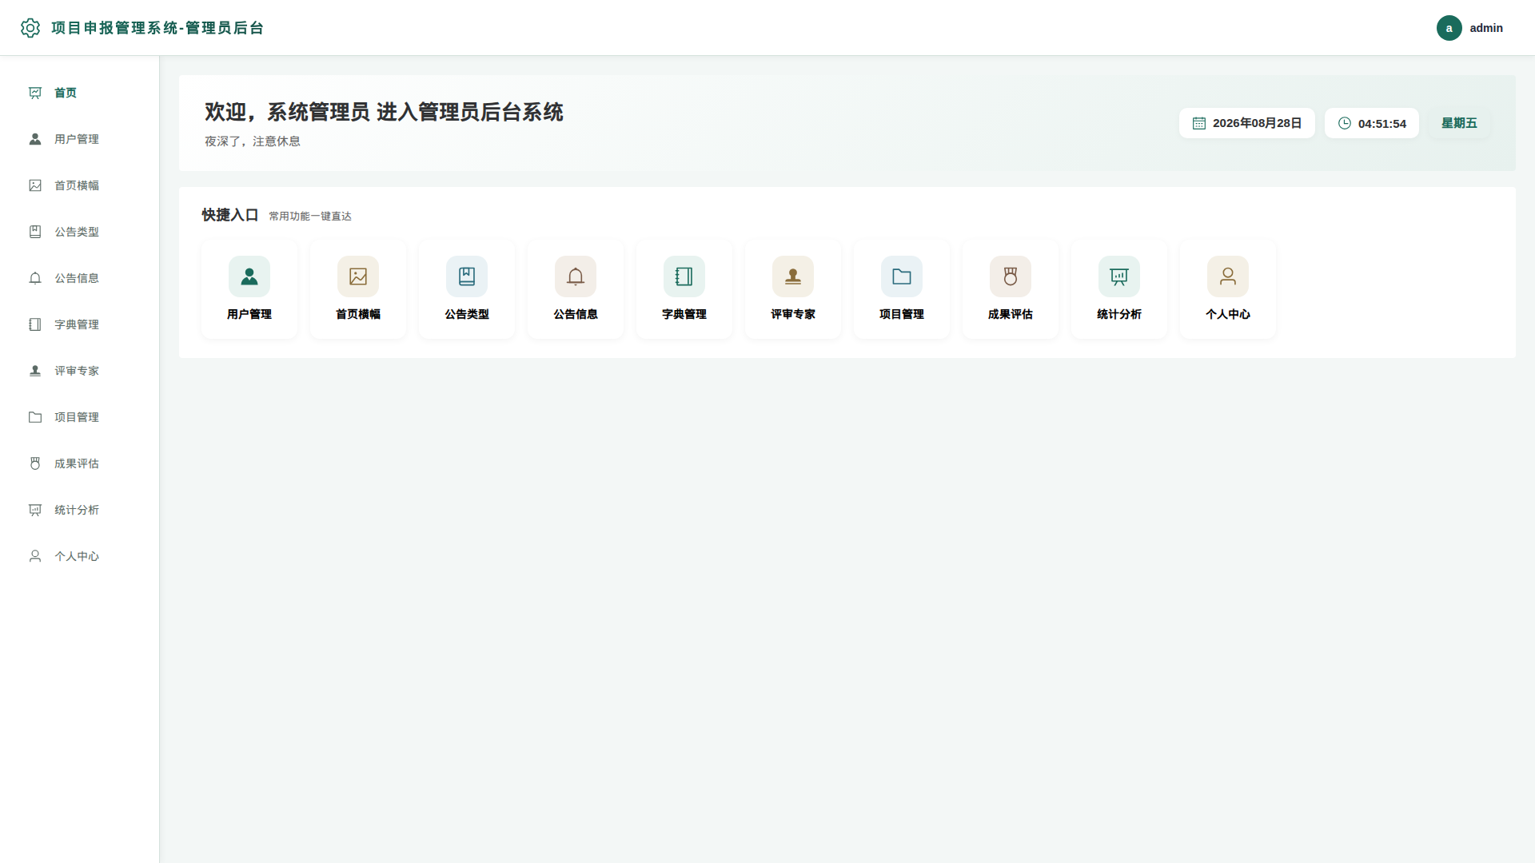Click the 公告类型 quick entry card icon
The width and height of the screenshot is (1535, 863).
467,276
